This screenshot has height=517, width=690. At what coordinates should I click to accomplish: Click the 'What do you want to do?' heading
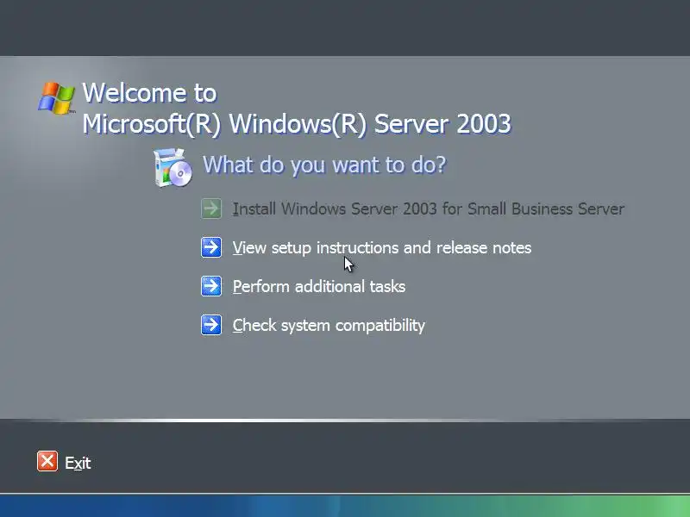324,165
